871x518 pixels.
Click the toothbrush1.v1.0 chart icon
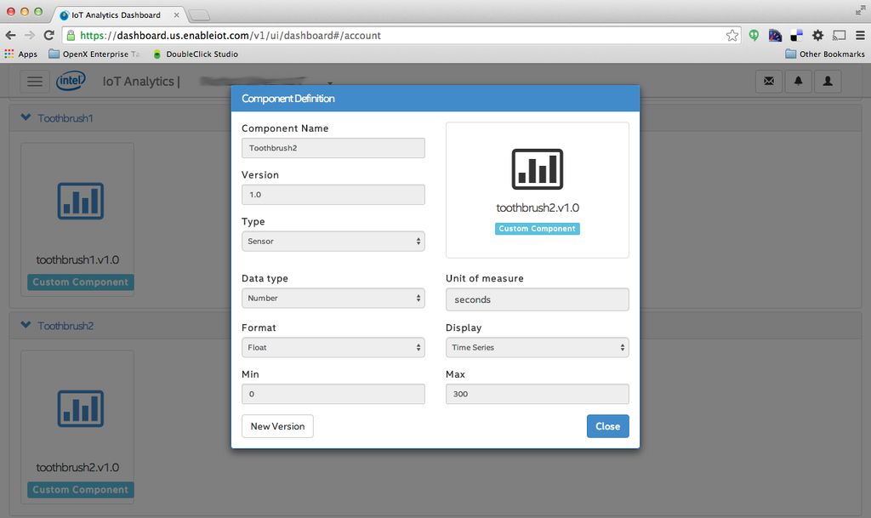tap(81, 201)
